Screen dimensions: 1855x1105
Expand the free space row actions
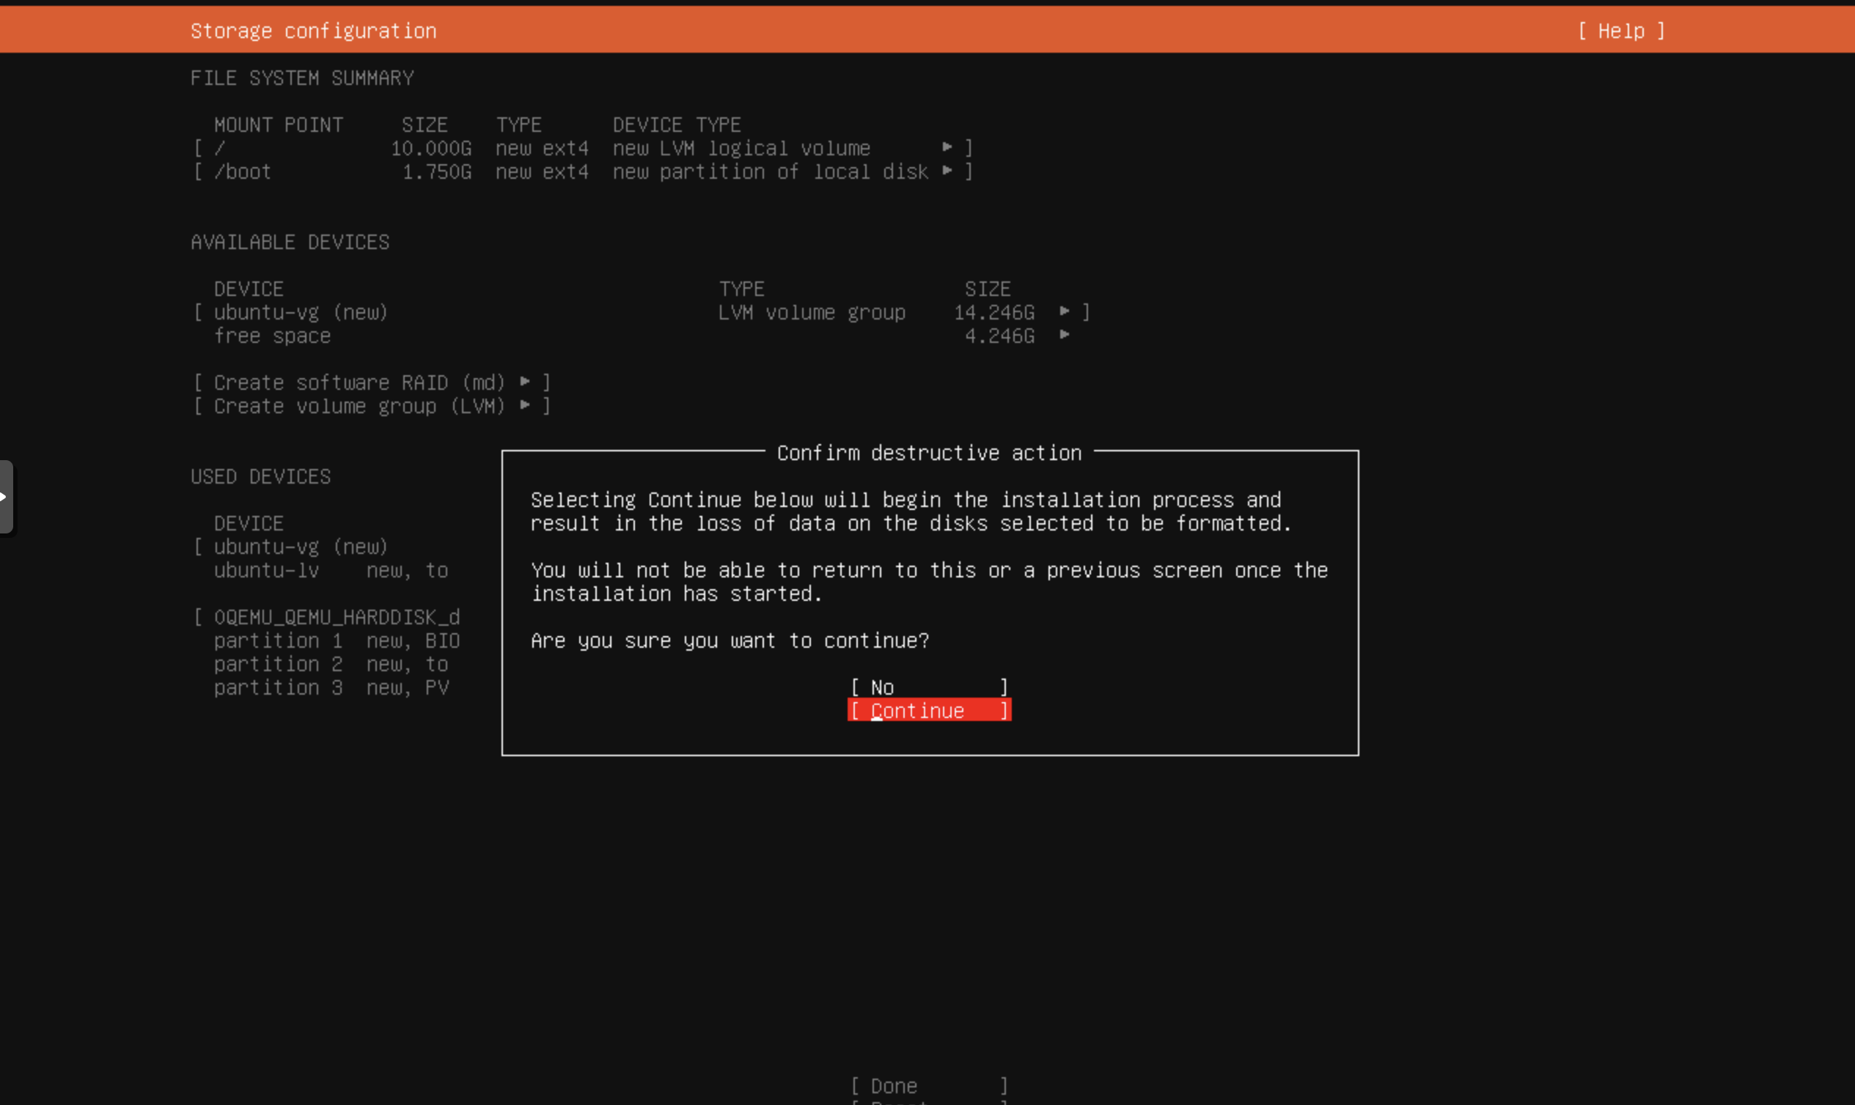click(x=1065, y=336)
